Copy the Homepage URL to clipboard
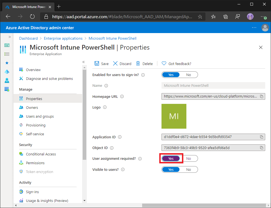This screenshot has height=208, width=271. (262, 96)
